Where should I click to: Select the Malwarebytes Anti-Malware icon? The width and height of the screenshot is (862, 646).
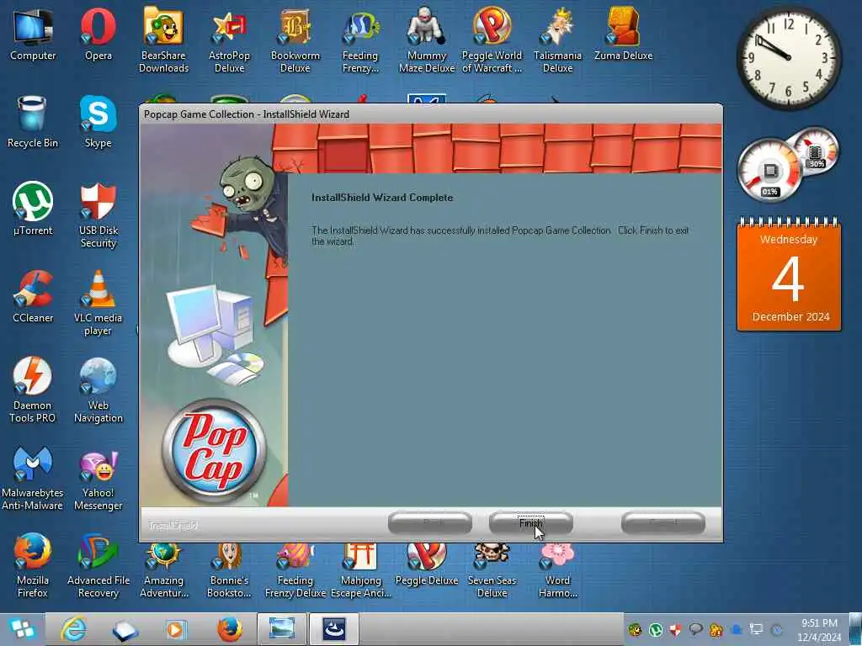click(33, 477)
